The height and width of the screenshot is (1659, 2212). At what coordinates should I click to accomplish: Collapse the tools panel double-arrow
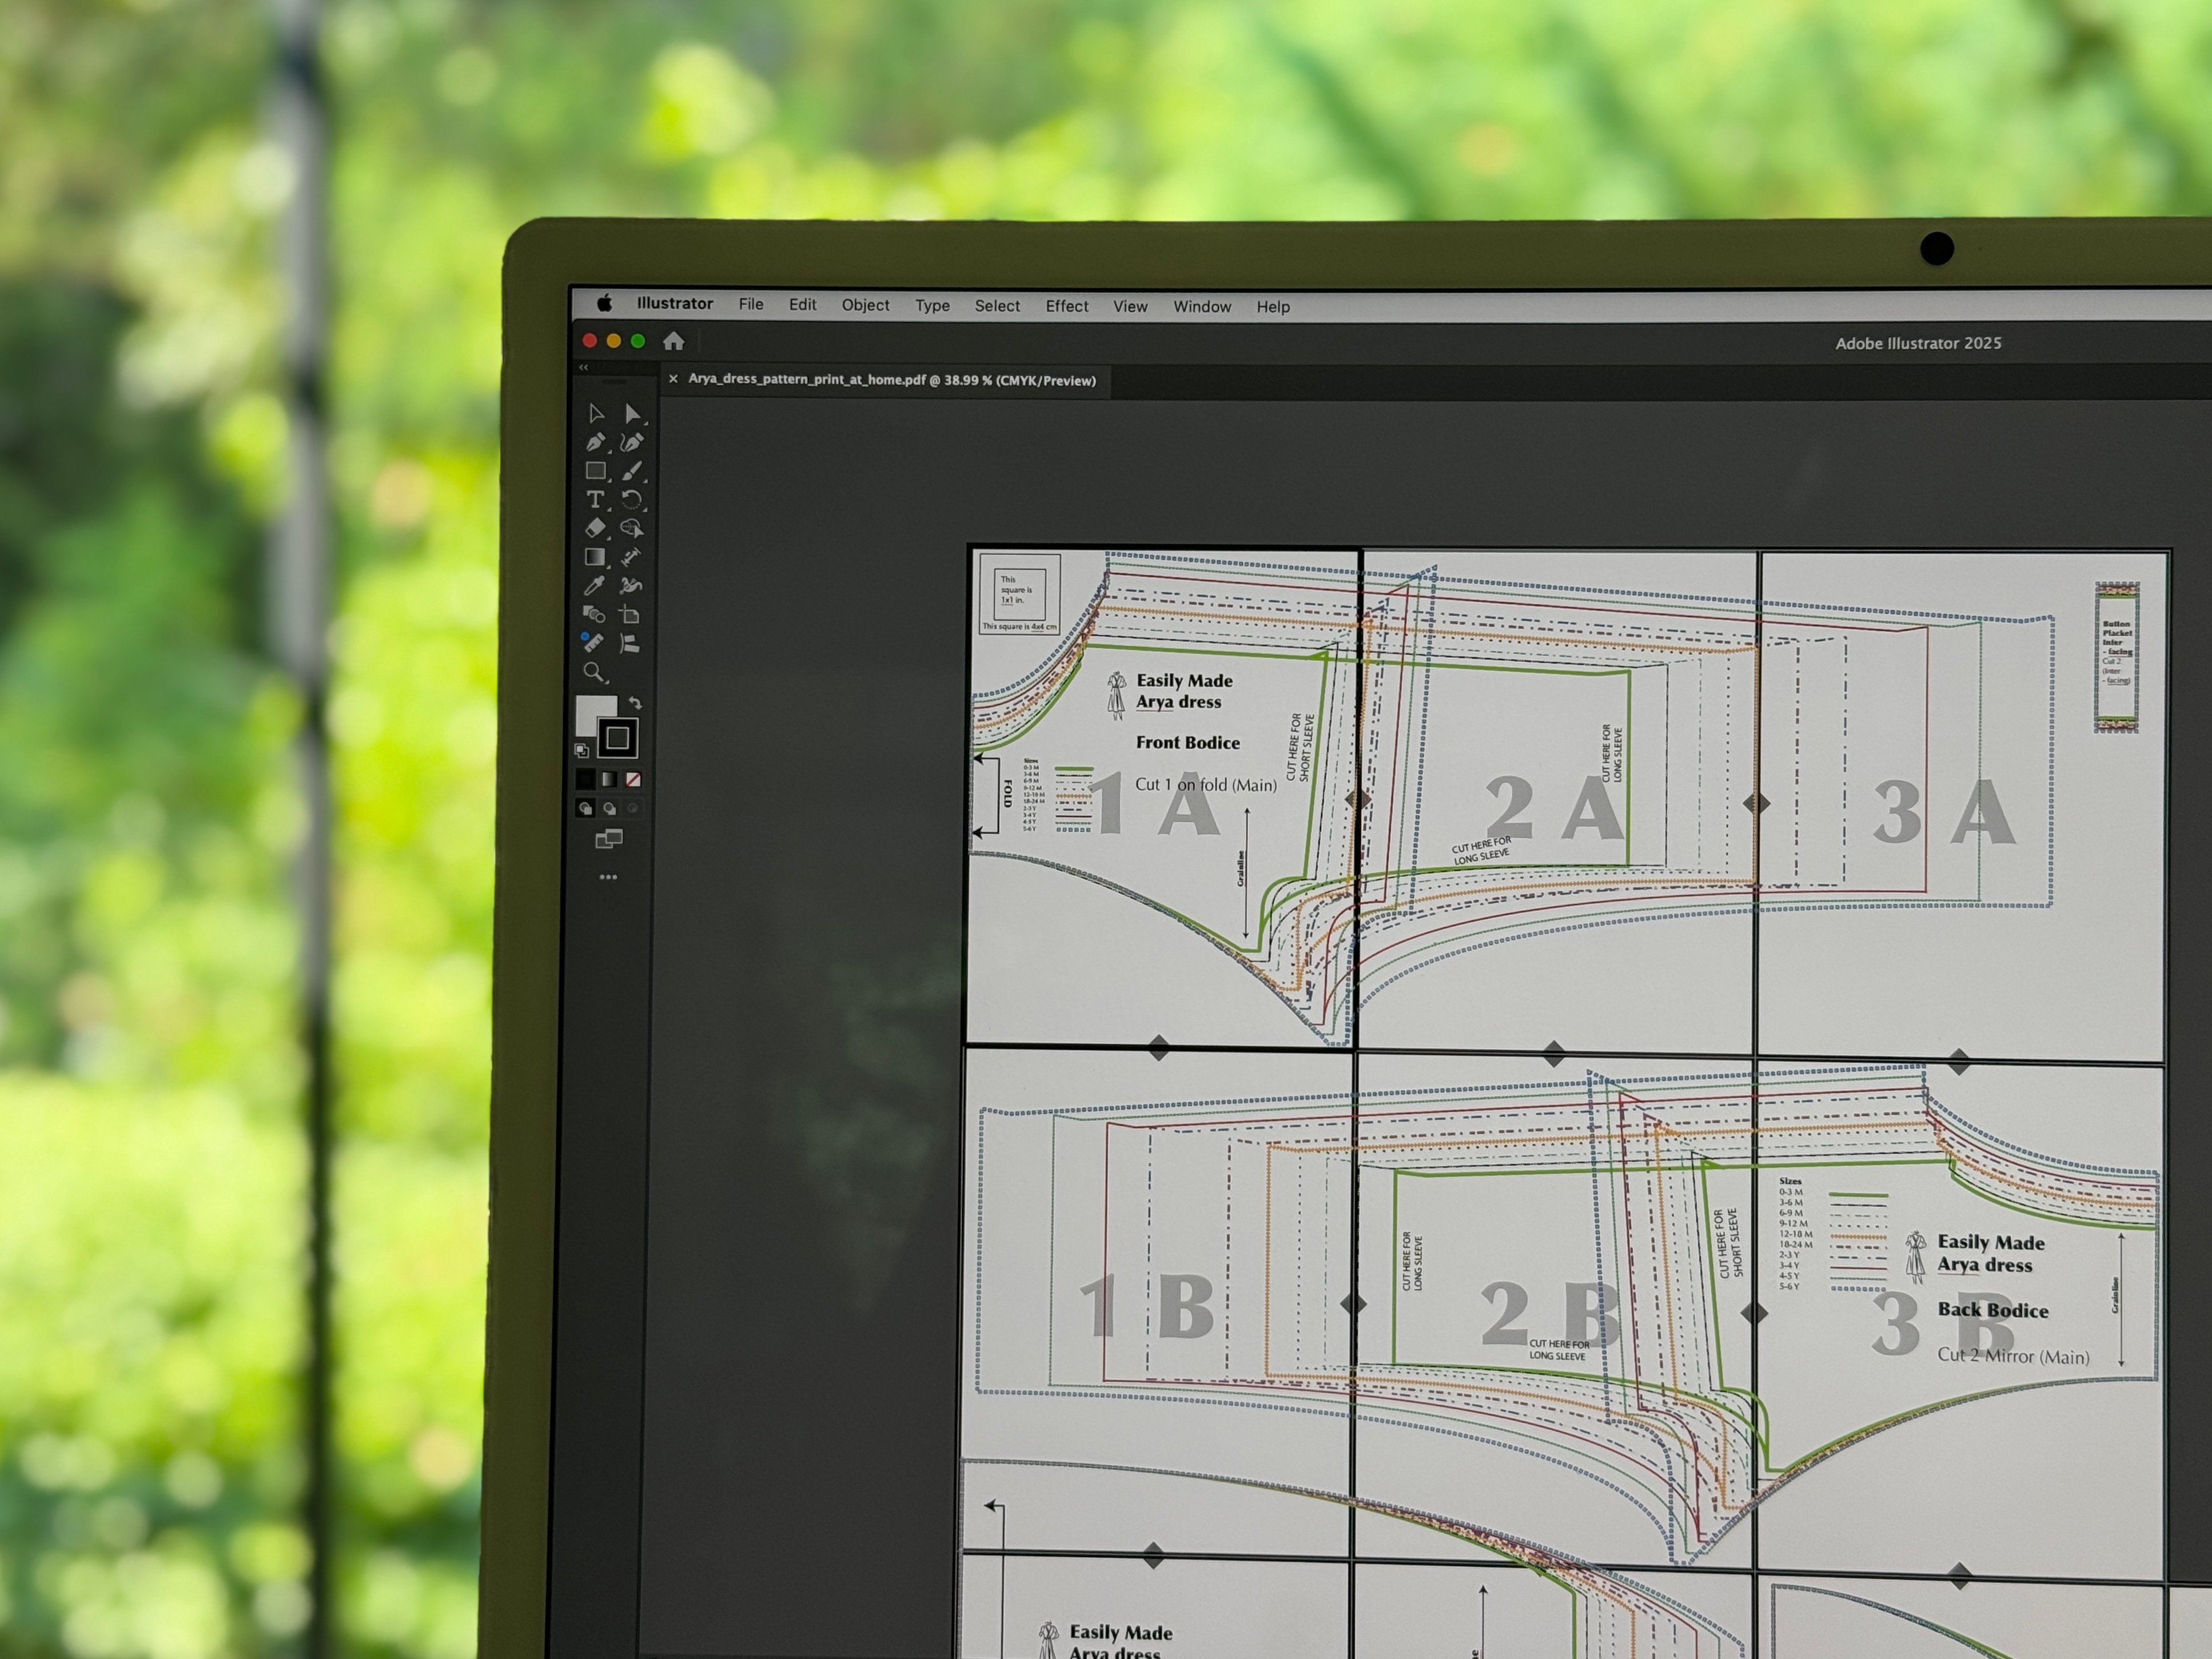(x=584, y=368)
